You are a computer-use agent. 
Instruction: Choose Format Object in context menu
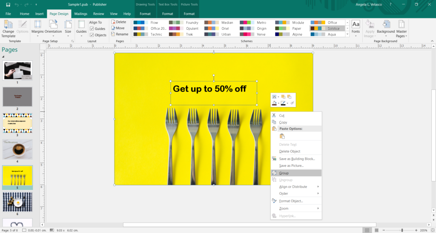pos(291,201)
